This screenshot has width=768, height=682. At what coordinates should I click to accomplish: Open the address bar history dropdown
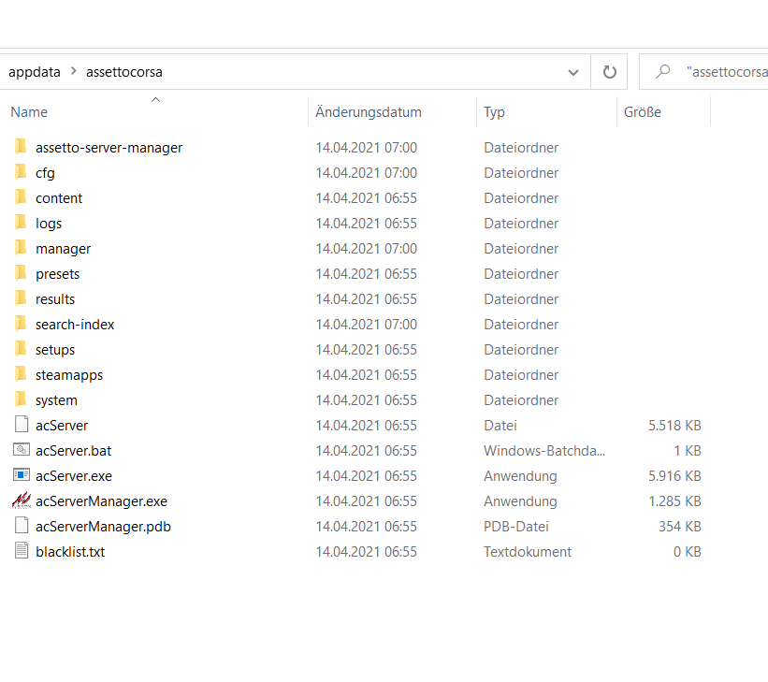(573, 73)
